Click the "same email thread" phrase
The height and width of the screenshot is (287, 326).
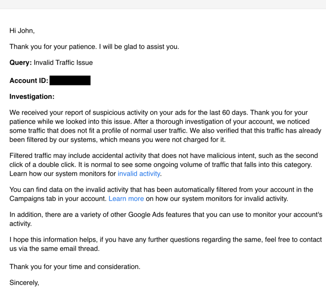(64, 249)
